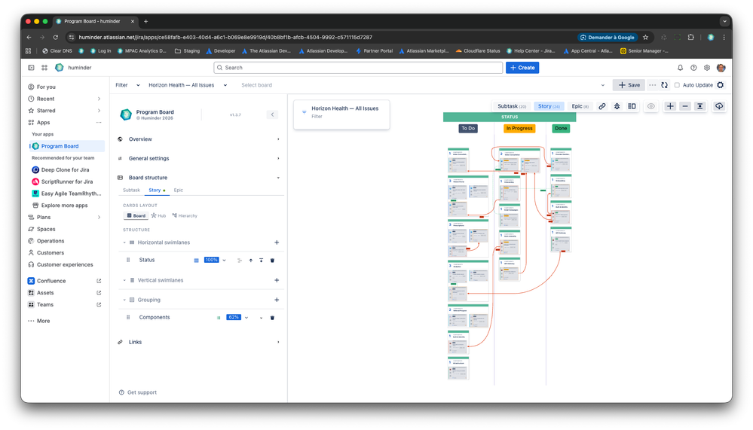Refresh the board with sync arrows icon

point(665,85)
